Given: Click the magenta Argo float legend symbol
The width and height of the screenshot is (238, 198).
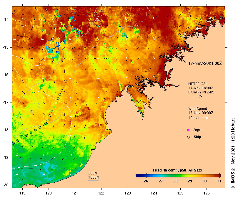Looking at the screenshot, I should pos(188,130).
